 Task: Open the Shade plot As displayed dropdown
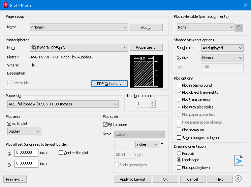(x=222, y=48)
